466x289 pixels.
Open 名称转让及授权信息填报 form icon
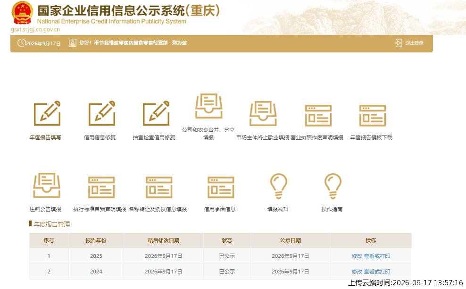tap(159, 187)
